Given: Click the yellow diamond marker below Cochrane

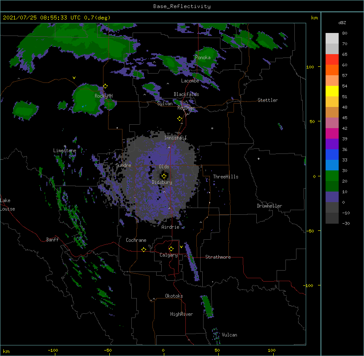Looking at the screenshot, I should point(144,249).
